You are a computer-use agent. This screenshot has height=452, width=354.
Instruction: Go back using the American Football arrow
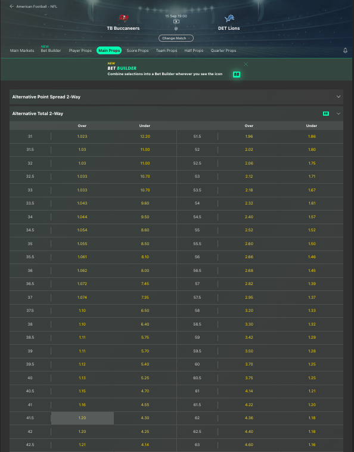11,7
